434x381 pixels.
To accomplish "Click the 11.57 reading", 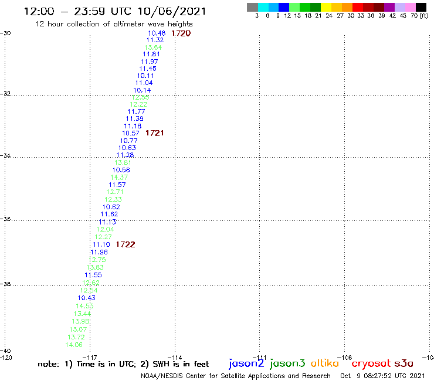I will tap(117, 185).
